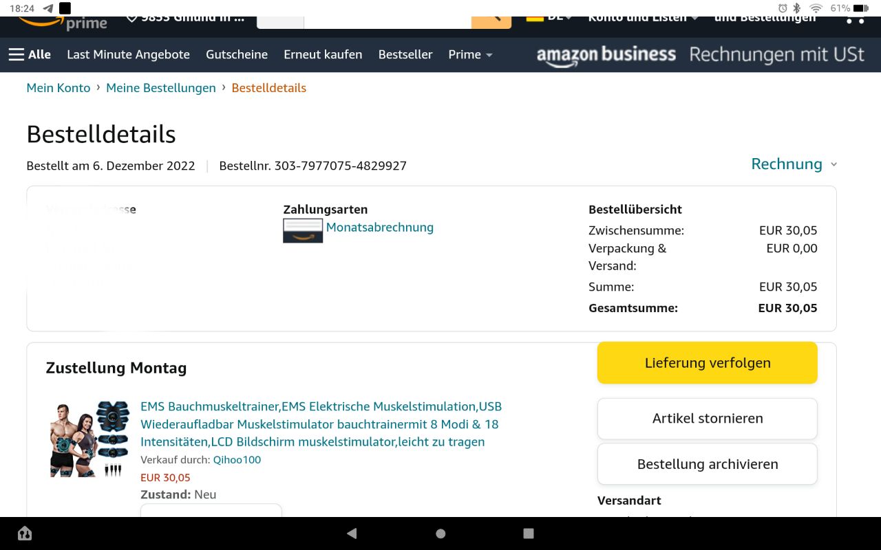
Task: Open recent apps square button
Action: [x=529, y=533]
